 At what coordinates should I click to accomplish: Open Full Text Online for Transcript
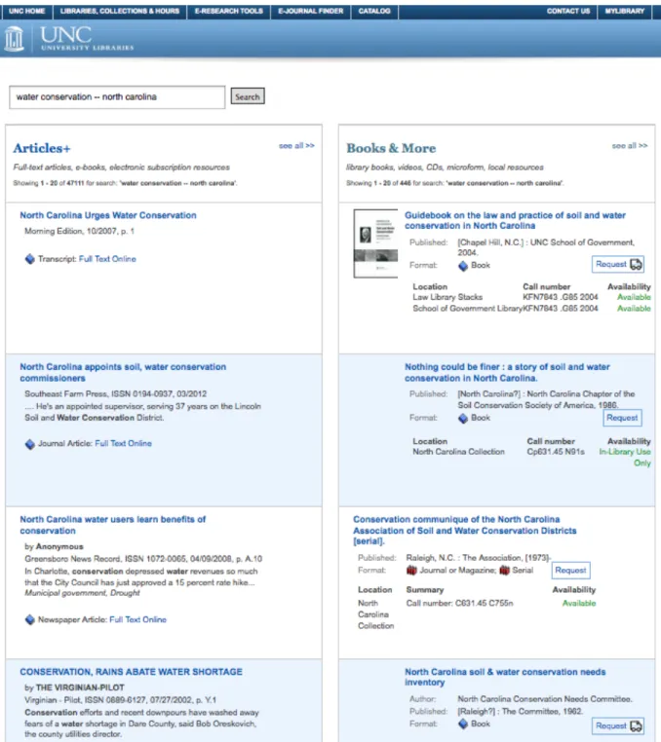[x=107, y=259]
